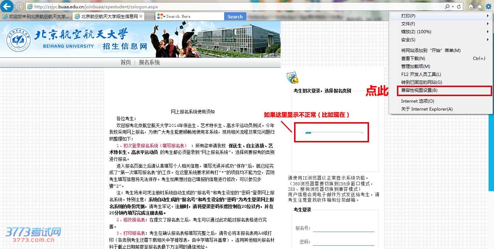Click the 报名系统 navigation link
The height and width of the screenshot is (249, 494).
pos(149,62)
